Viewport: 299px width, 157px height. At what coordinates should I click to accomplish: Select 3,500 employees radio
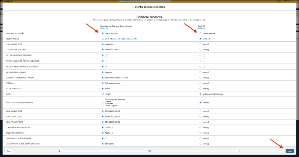pos(103,89)
